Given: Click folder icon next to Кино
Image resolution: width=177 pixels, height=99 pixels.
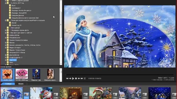Looking at the screenshot, I should pyautogui.click(x=8, y=62).
